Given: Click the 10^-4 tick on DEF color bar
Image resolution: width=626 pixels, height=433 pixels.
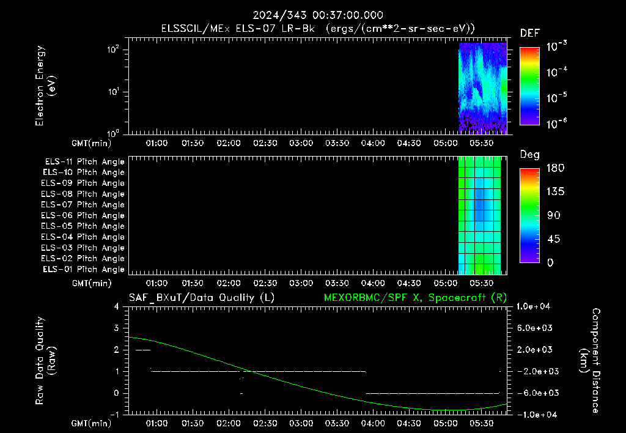Looking at the screenshot, I should (x=556, y=72).
